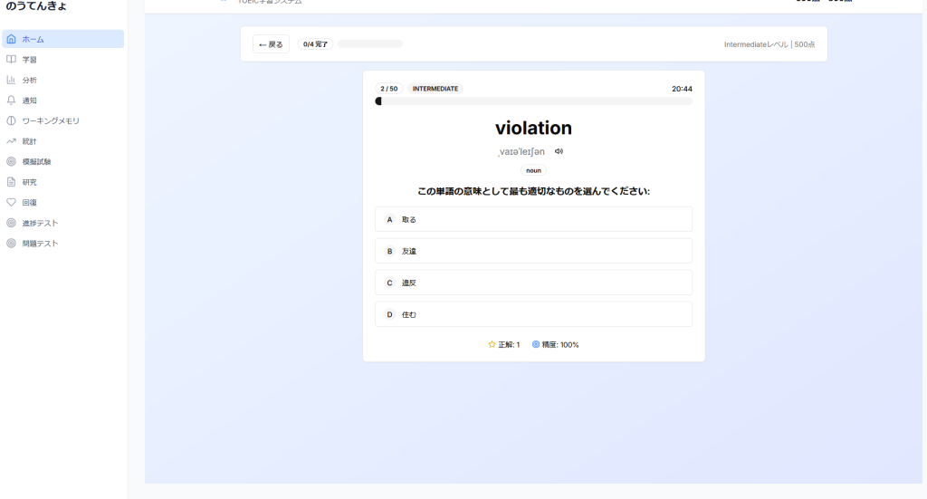This screenshot has width=927, height=499.
Task: Select answer option B 友達
Action: click(533, 251)
